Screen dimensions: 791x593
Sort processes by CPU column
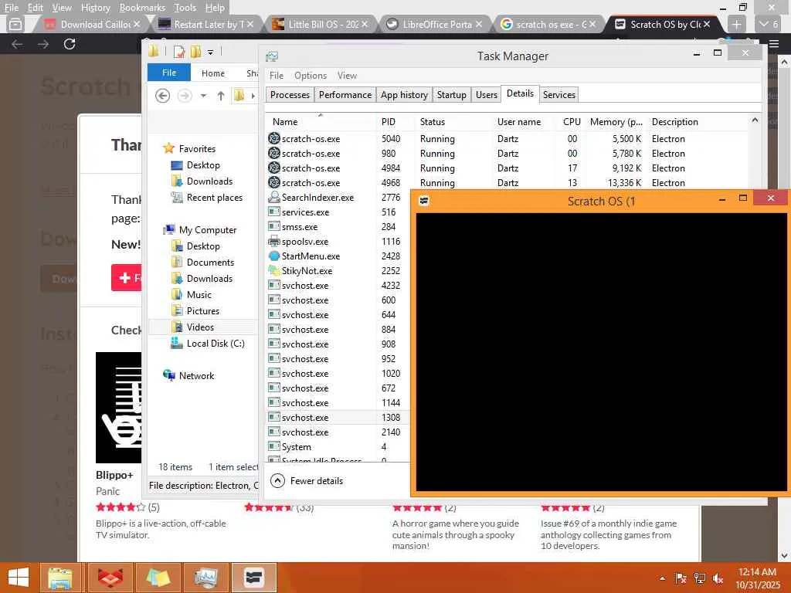pos(572,121)
